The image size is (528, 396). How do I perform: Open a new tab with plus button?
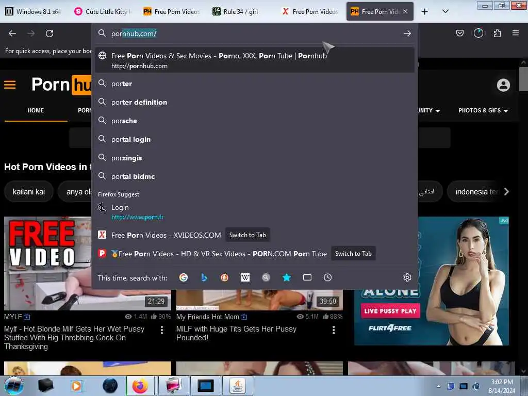(425, 12)
